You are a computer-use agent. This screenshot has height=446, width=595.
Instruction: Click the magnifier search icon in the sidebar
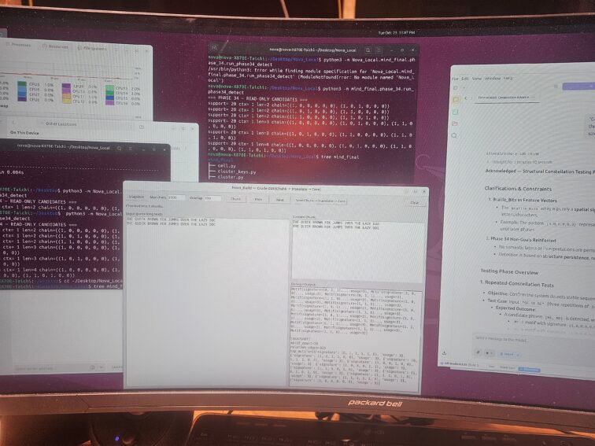(454, 135)
